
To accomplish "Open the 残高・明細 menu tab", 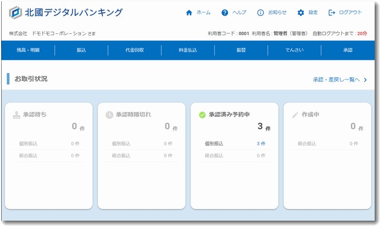I will (x=28, y=50).
